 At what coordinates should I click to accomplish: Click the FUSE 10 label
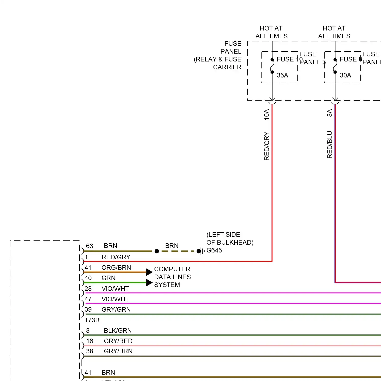pos(290,59)
